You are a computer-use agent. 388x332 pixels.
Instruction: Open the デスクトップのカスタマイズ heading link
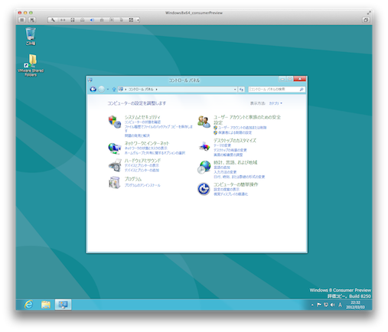coord(235,140)
